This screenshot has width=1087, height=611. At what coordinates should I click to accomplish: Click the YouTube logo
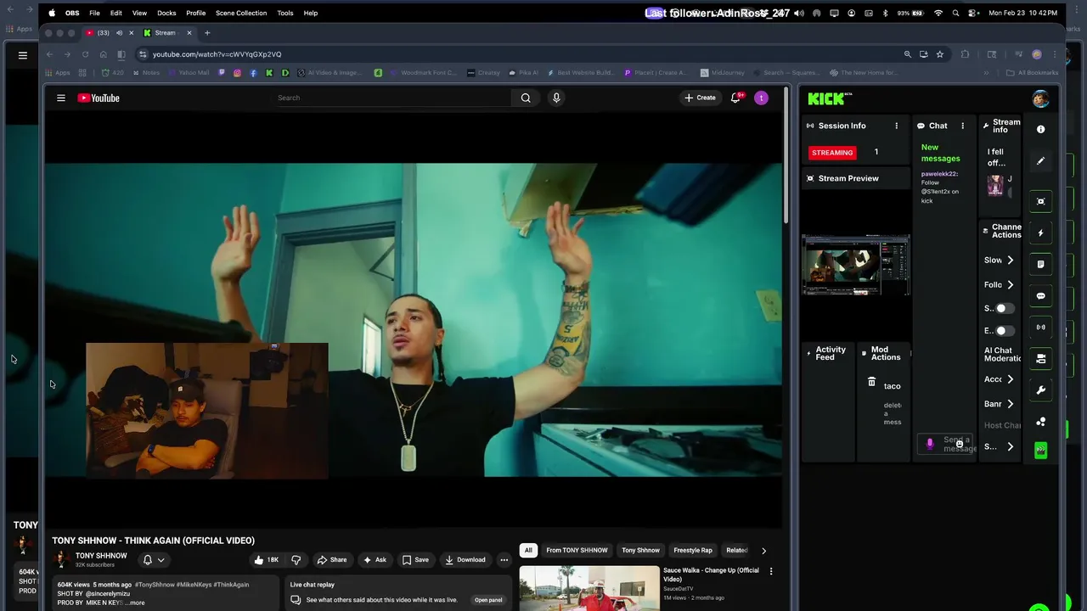tap(99, 98)
